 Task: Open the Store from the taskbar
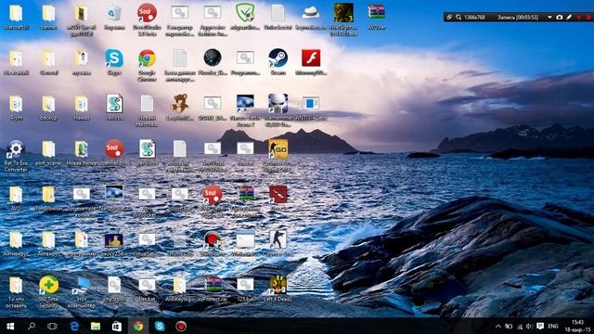[117, 326]
